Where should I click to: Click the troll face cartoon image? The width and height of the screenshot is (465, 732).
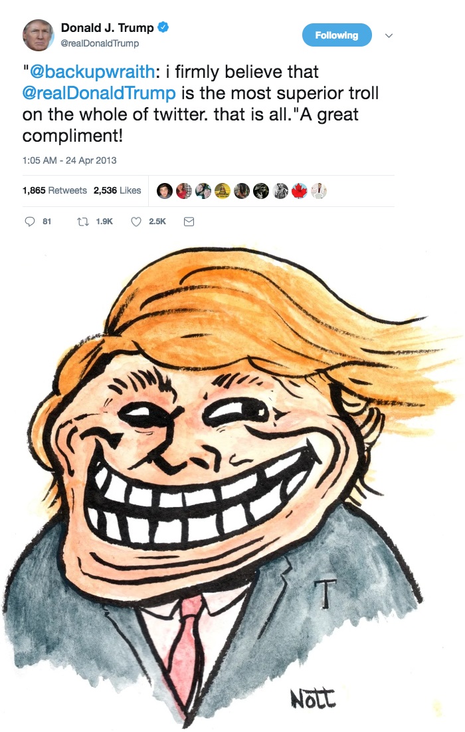(x=232, y=486)
